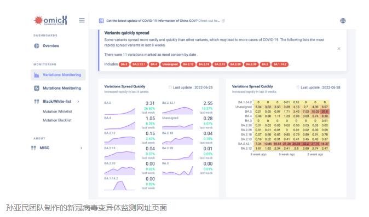Viewport: 369px width, 217px height.
Task: Click the red BA.2.18 tag
Action: (204, 64)
